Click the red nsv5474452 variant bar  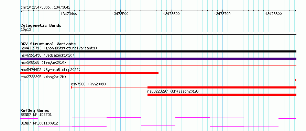(x=89, y=73)
